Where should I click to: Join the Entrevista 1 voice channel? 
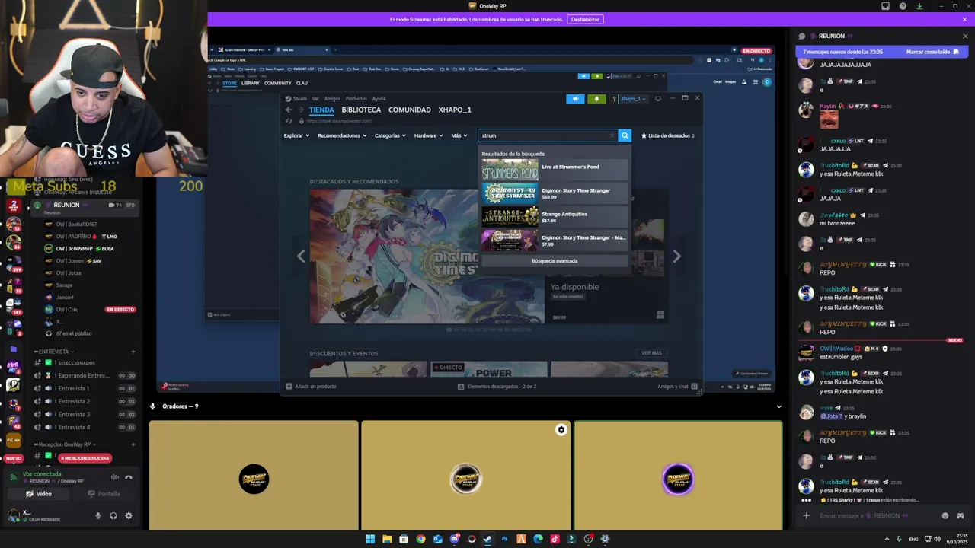coord(84,388)
